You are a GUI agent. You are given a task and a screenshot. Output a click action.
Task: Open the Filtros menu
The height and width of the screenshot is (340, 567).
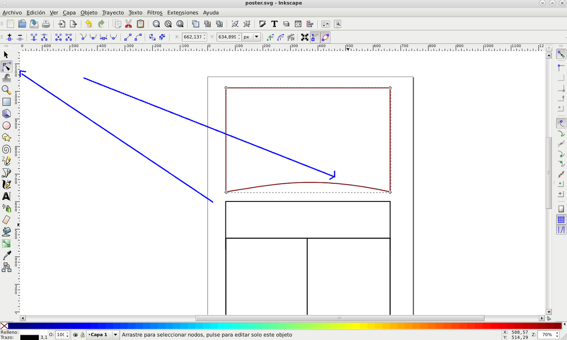click(x=155, y=12)
